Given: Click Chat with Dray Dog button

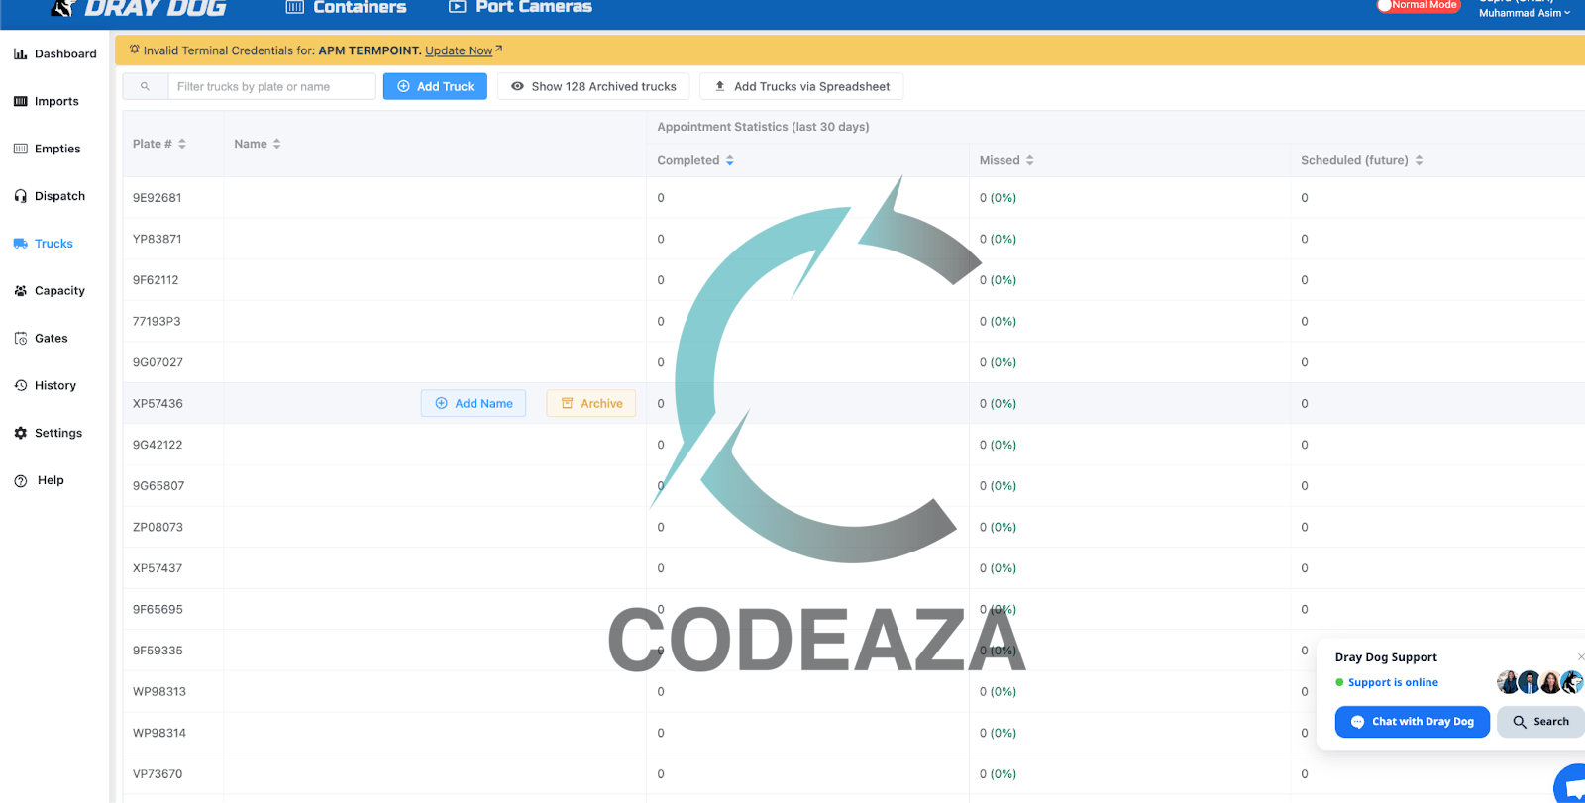Looking at the screenshot, I should [x=1413, y=722].
